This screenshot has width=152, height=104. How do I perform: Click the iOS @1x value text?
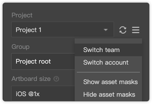tap(28, 94)
